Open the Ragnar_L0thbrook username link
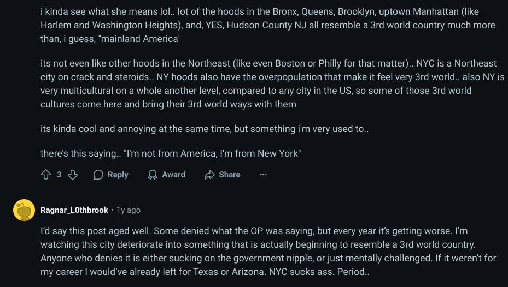The width and height of the screenshot is (508, 287). click(74, 210)
